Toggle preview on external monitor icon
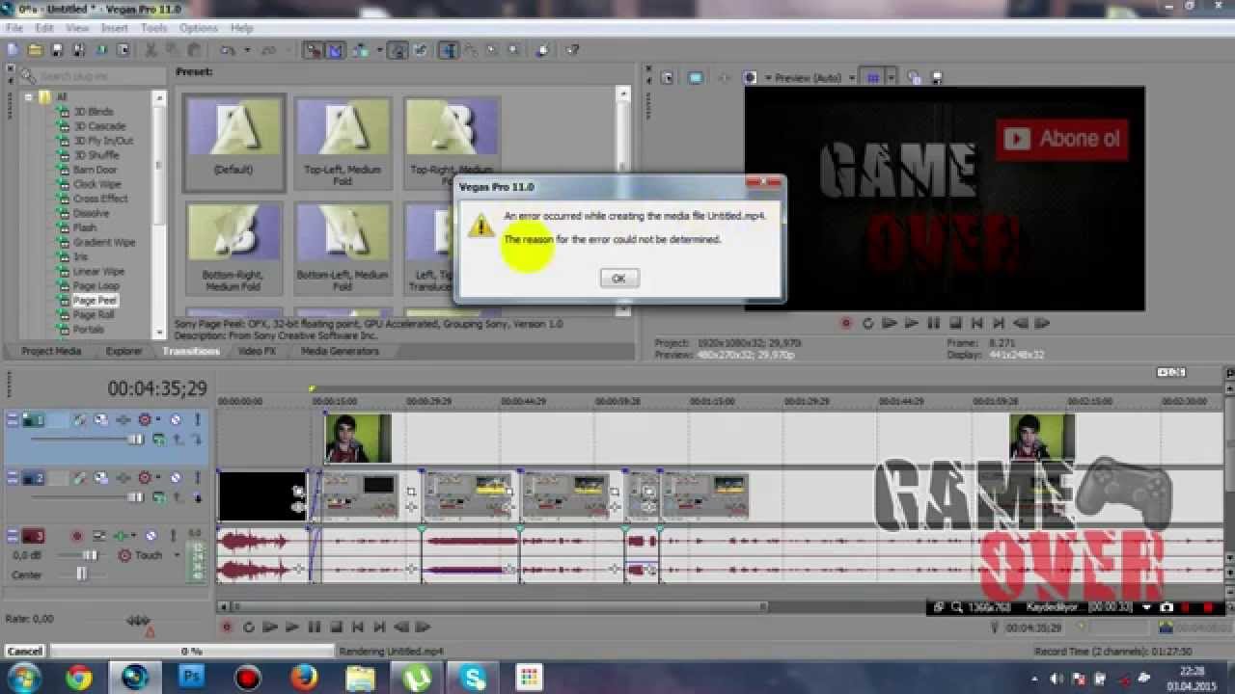Viewport: 1235px width, 694px height. coord(695,78)
